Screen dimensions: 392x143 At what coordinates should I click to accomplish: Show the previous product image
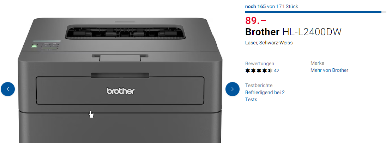pyautogui.click(x=8, y=89)
